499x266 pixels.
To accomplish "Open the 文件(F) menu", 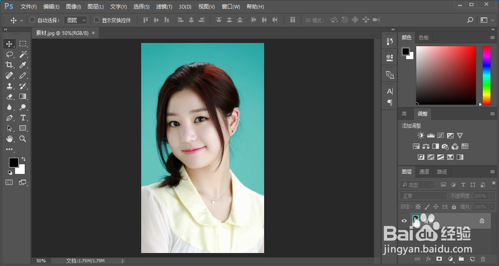I will (28, 7).
